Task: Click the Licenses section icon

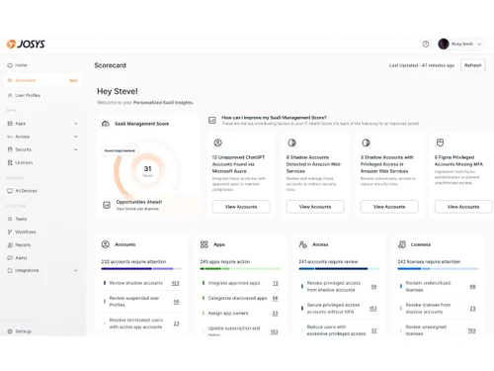Action: tap(402, 244)
